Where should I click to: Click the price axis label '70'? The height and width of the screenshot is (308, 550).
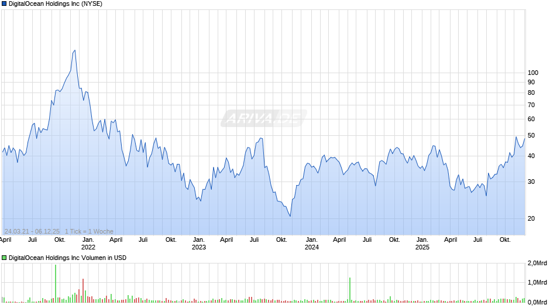click(x=531, y=105)
